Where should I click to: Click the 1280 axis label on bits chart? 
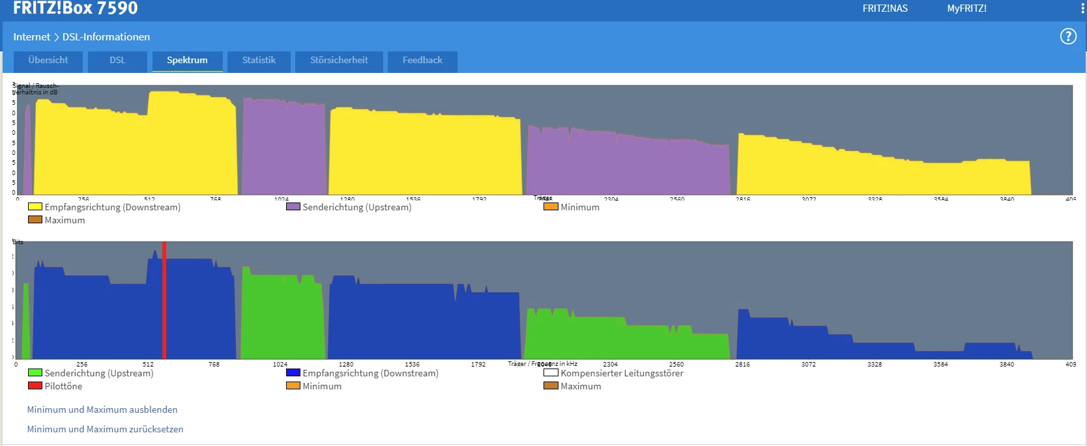point(346,365)
